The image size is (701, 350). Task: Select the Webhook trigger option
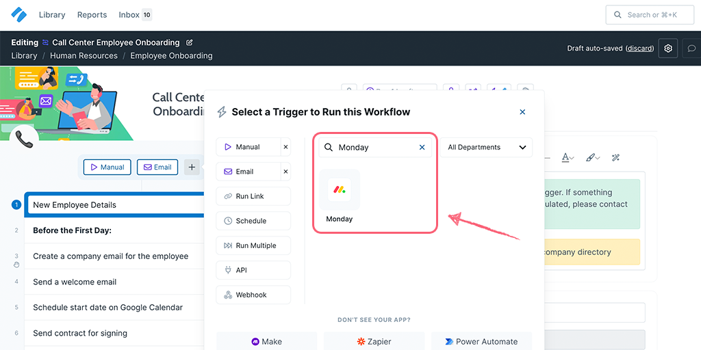pos(253,295)
